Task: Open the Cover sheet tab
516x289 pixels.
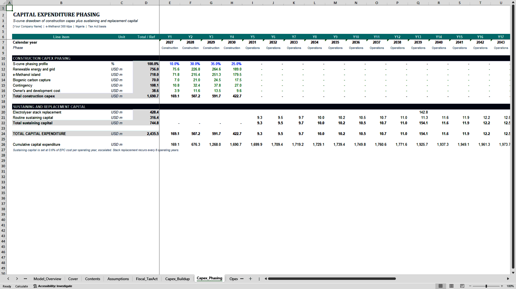Action: tap(73, 279)
